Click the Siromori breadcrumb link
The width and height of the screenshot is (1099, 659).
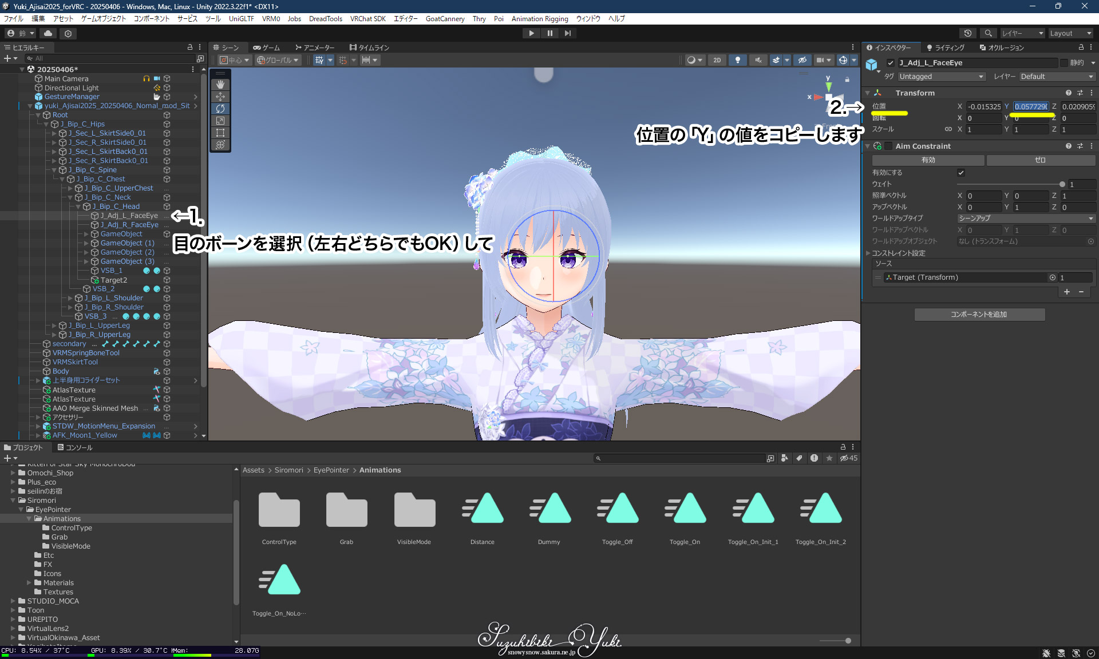point(288,470)
